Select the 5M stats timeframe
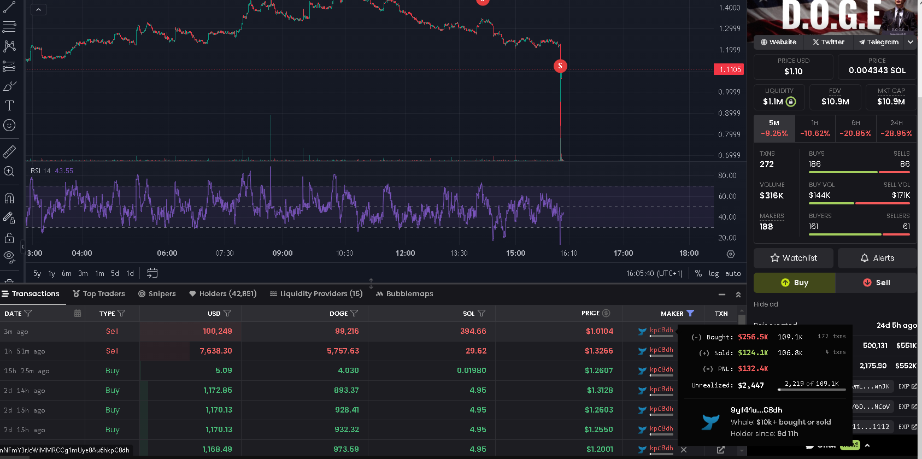This screenshot has height=459, width=922. click(x=774, y=128)
